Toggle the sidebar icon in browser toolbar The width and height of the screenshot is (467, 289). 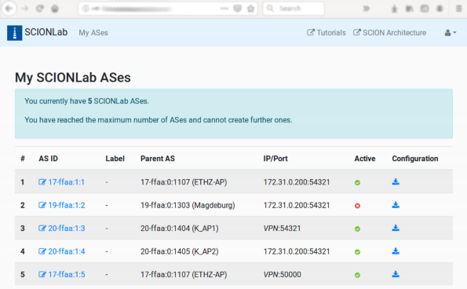pyautogui.click(x=425, y=9)
